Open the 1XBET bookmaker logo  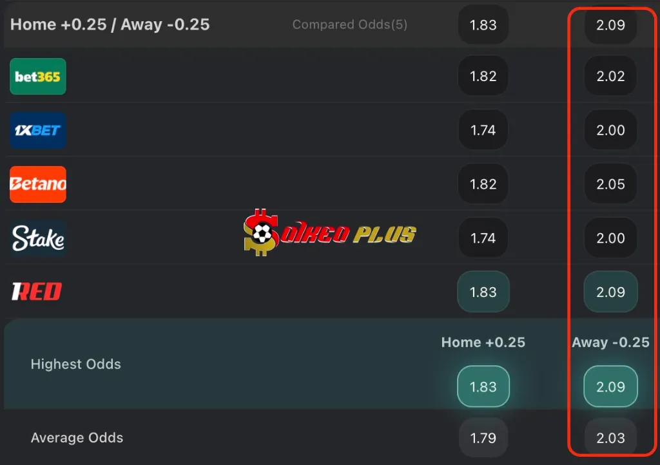(38, 131)
